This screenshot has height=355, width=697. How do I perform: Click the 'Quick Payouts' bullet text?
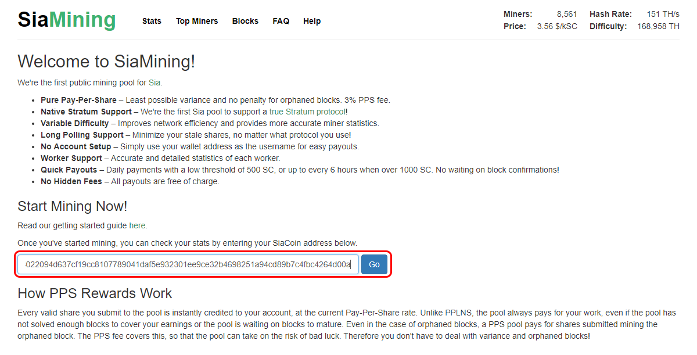pos(69,170)
